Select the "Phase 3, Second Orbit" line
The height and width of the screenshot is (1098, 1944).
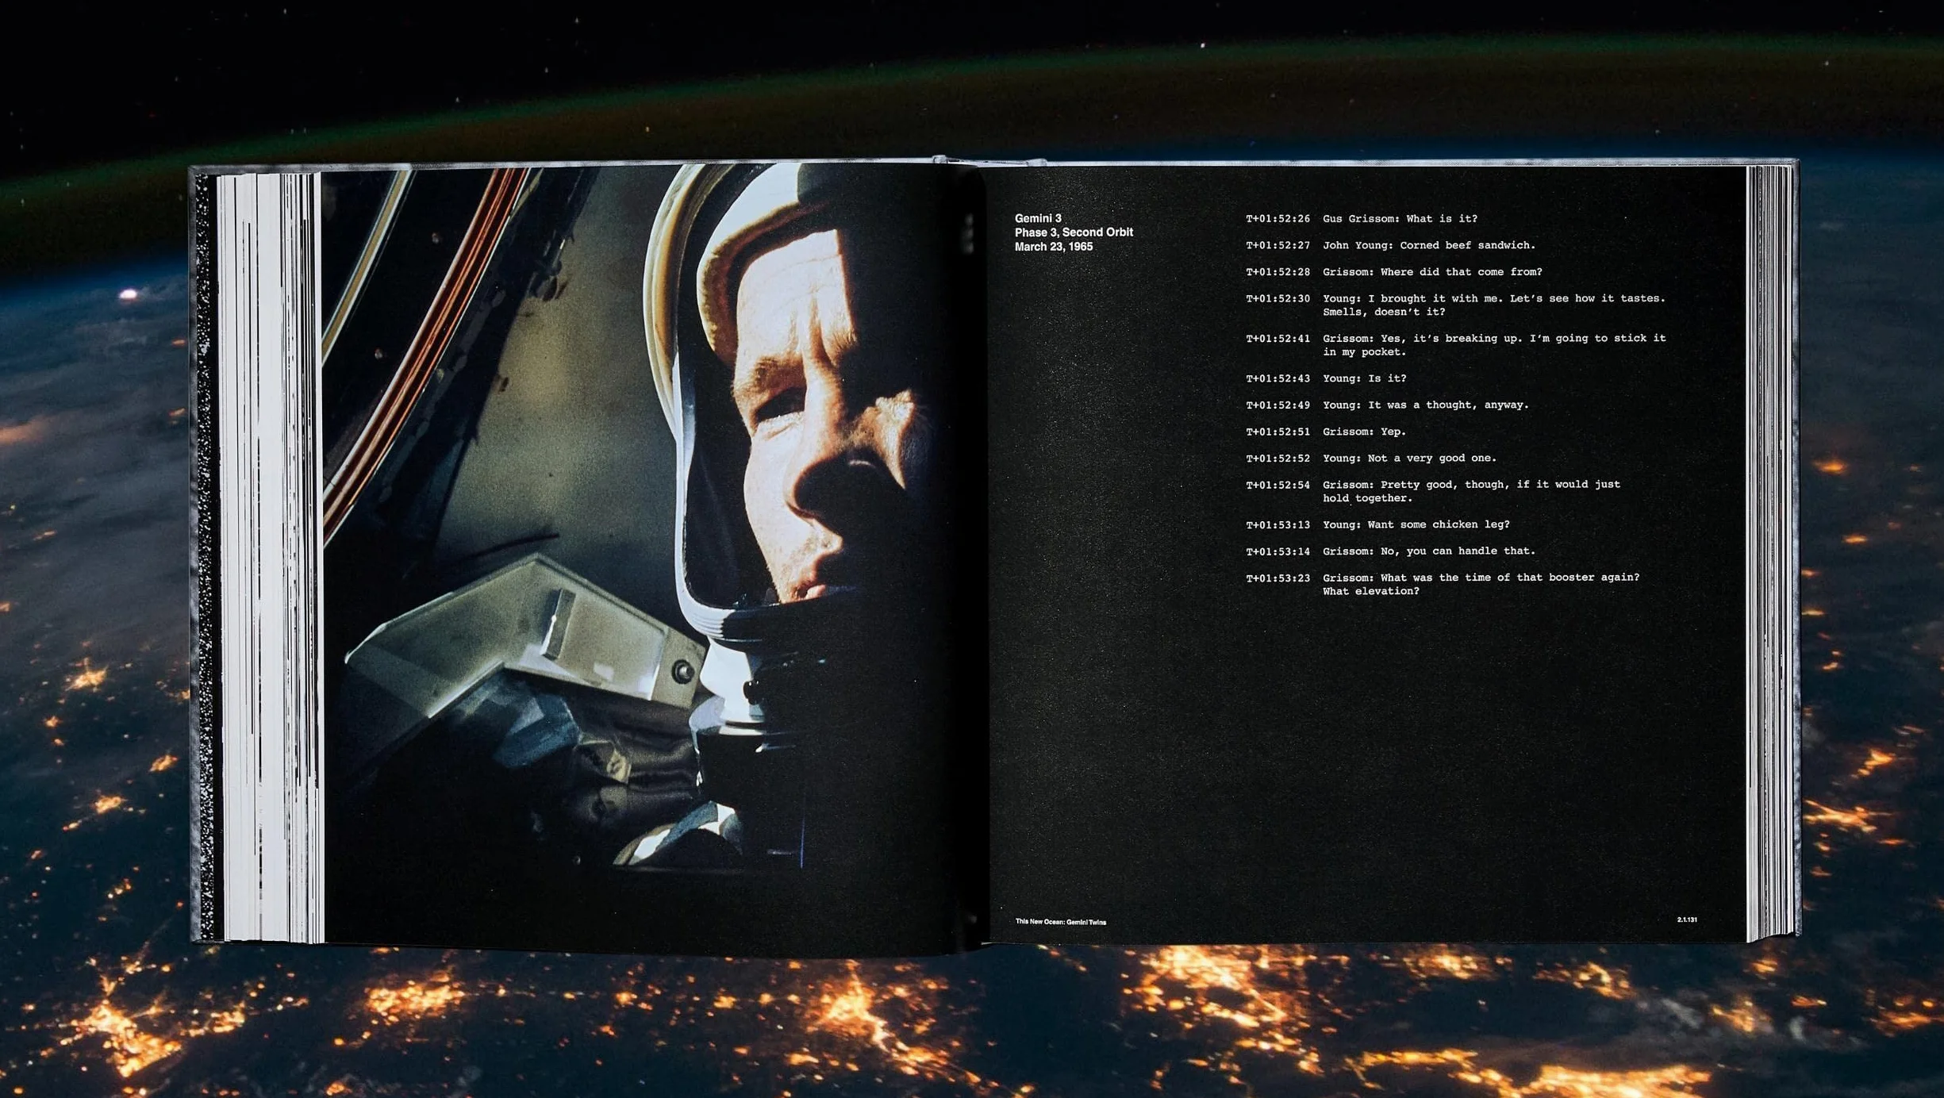(x=1073, y=232)
